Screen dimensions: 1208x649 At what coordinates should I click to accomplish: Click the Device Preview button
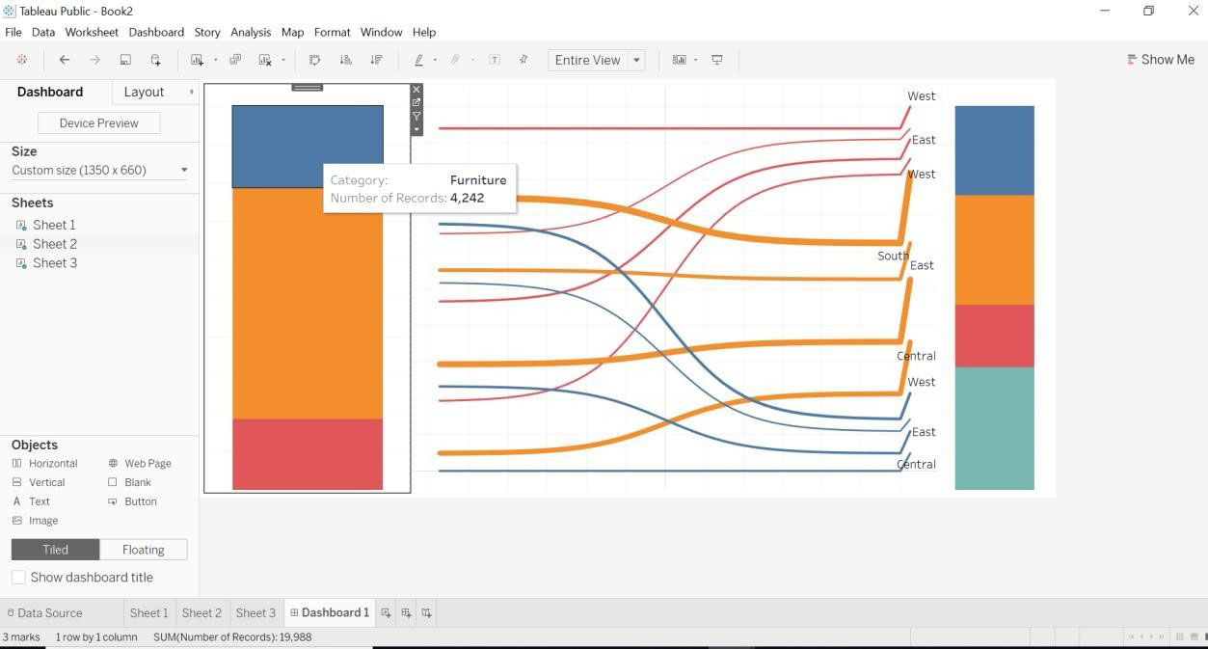tap(98, 123)
